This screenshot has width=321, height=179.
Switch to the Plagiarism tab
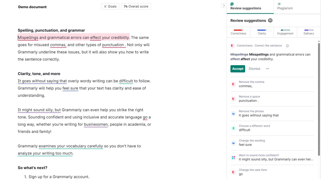pyautogui.click(x=297, y=7)
